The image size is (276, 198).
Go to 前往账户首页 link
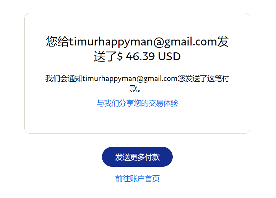pyautogui.click(x=137, y=179)
